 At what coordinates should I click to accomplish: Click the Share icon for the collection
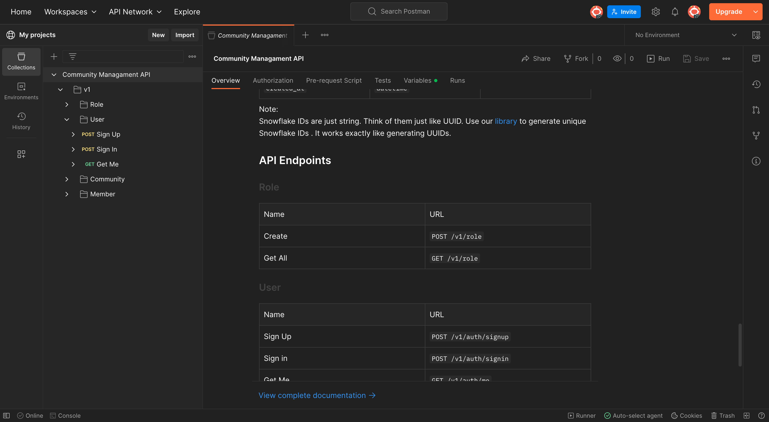(526, 58)
